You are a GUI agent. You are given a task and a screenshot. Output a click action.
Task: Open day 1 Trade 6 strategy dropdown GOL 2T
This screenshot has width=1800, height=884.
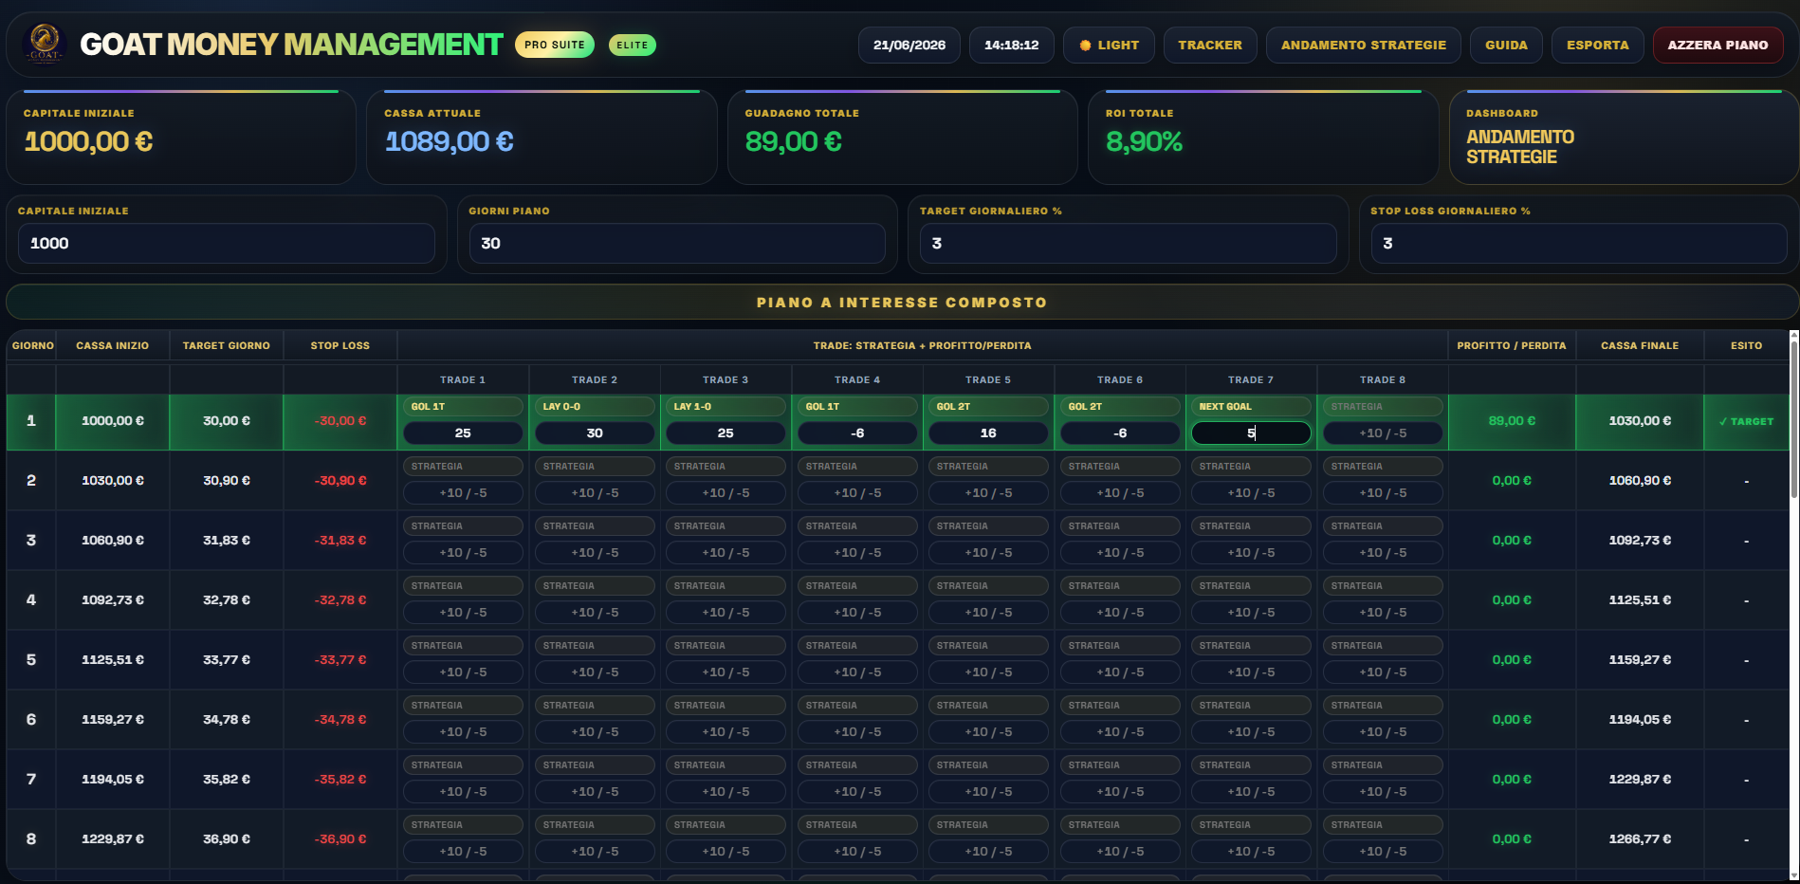(1120, 406)
